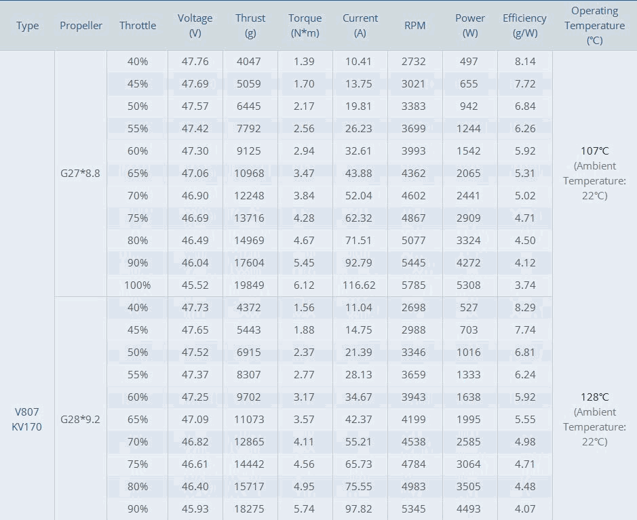Select the RPM column header
This screenshot has height=520, width=637.
pos(414,26)
